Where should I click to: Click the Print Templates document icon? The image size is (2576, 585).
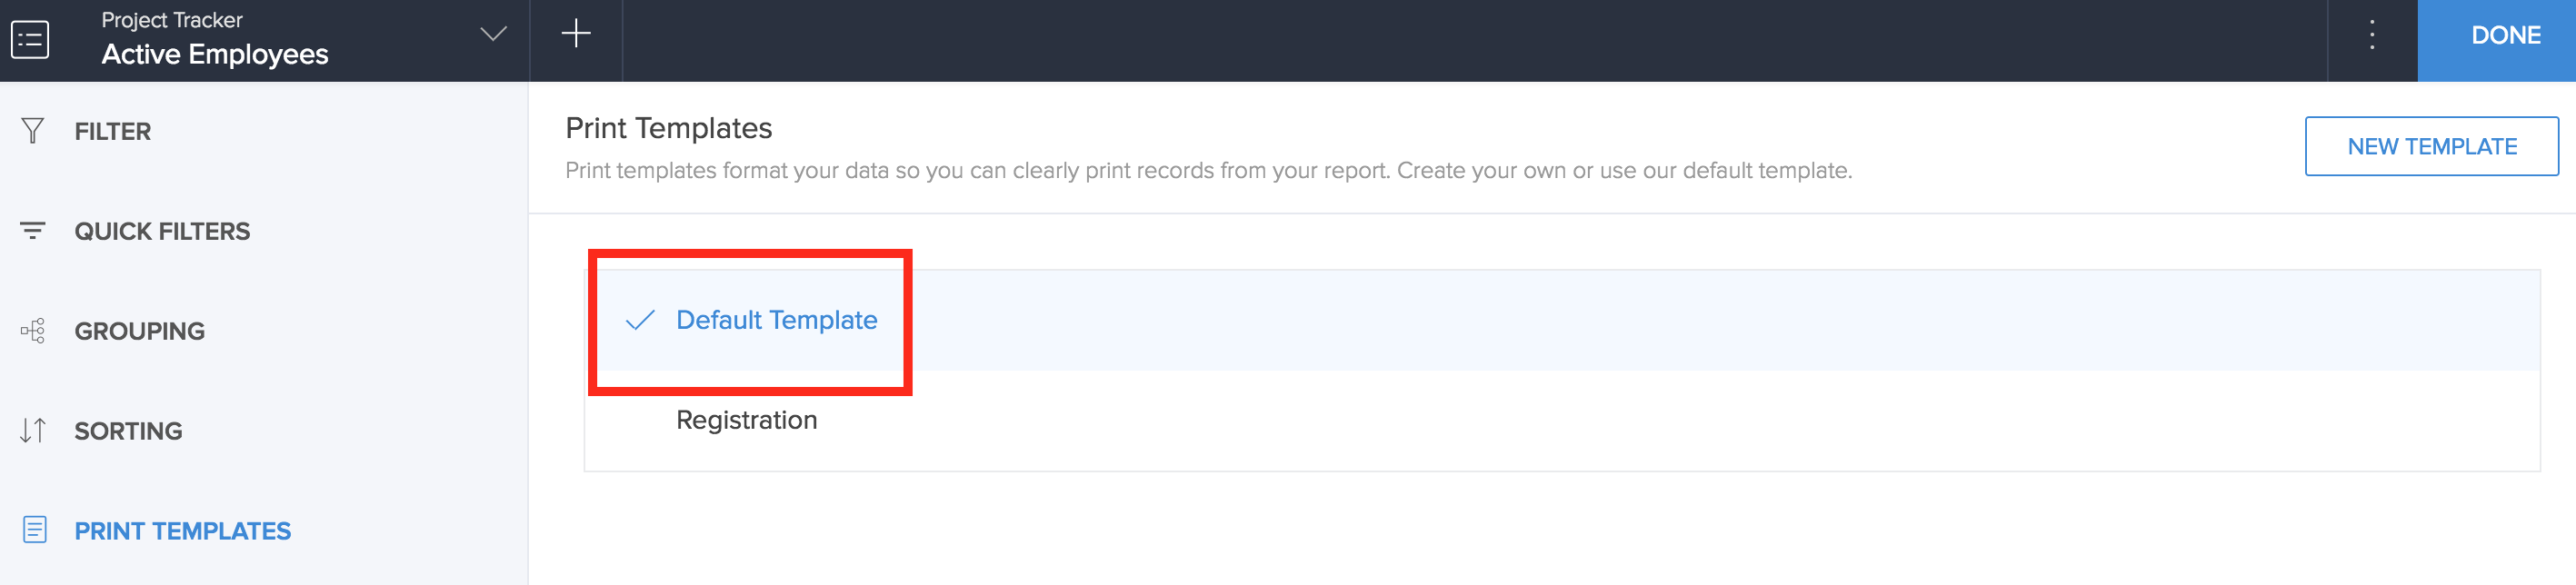coord(34,530)
